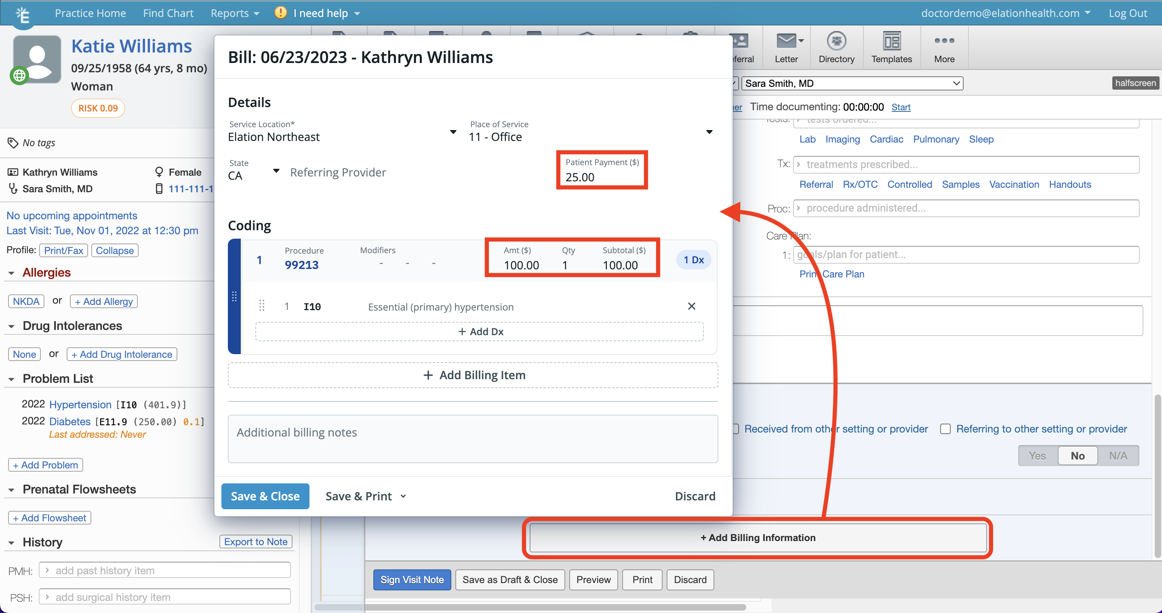Click the Save & Close button
The height and width of the screenshot is (613, 1162).
tap(265, 496)
